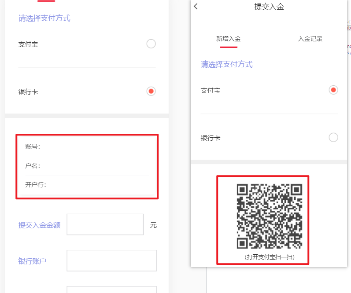Click the 开户行: row in bank info
This screenshot has height=293, width=351.
[87, 185]
